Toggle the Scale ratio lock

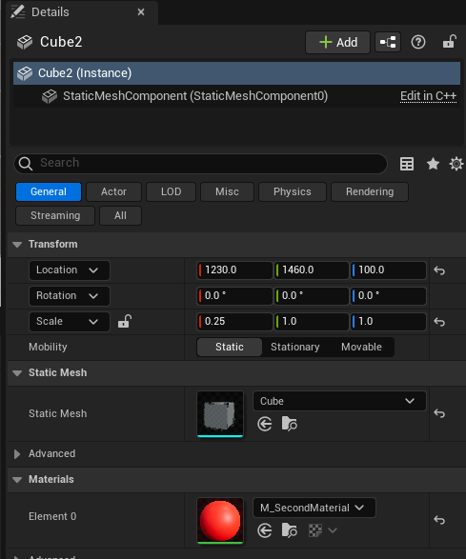125,322
